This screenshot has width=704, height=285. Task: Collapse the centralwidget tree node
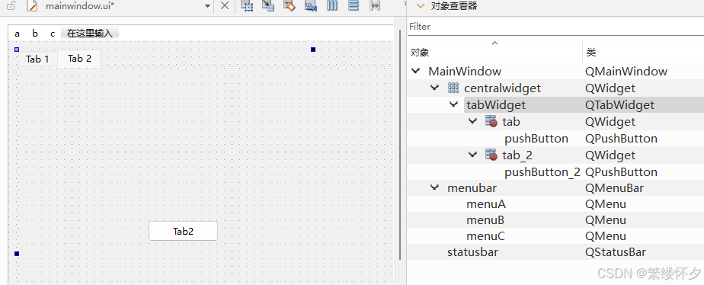pos(434,88)
